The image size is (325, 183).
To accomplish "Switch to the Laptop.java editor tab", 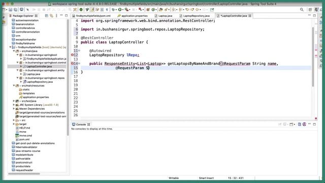I will [164, 16].
